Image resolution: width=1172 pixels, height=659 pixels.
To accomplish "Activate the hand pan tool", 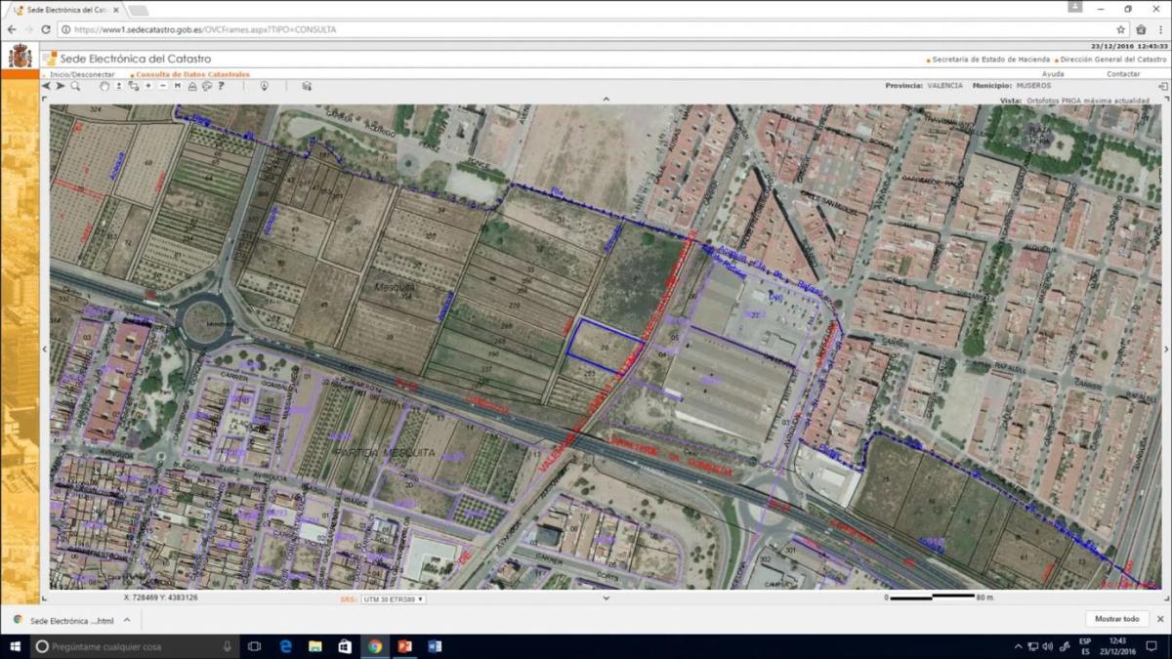I will coord(105,86).
